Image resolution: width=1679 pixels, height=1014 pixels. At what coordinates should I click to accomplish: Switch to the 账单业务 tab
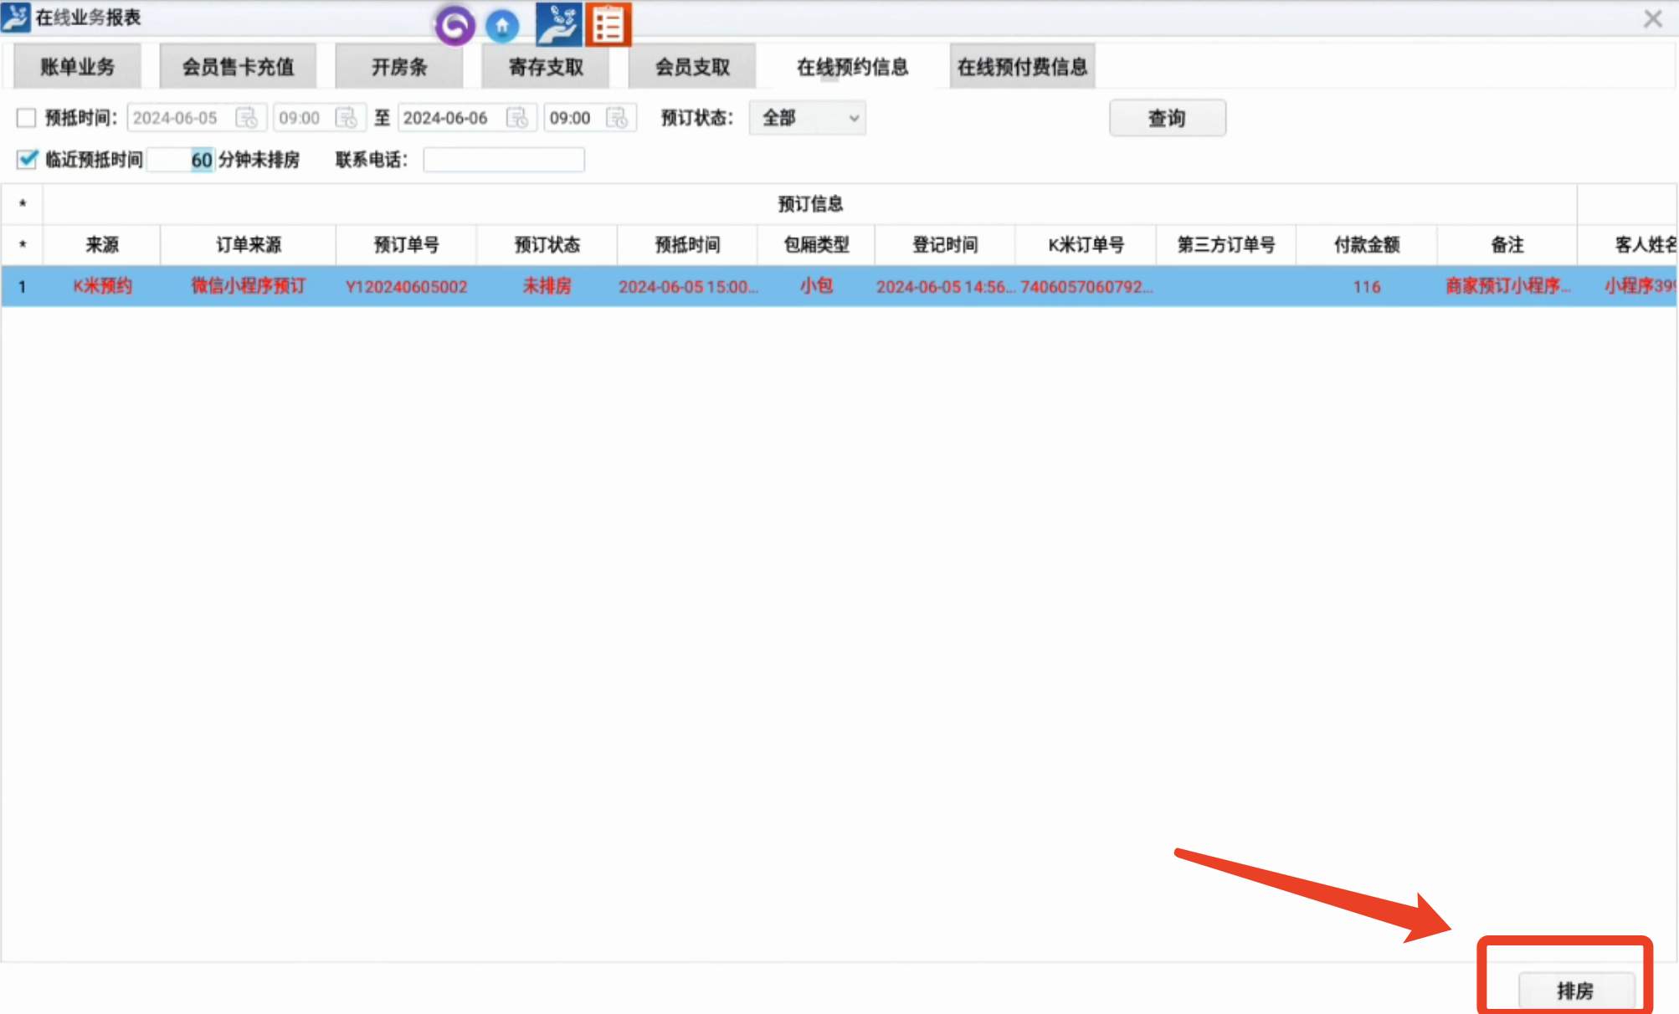77,67
